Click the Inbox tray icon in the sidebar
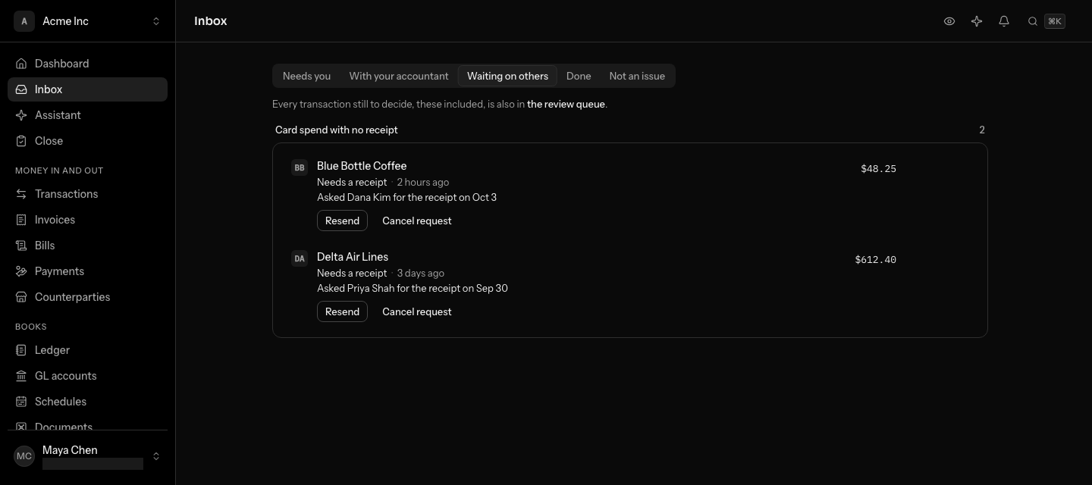 pyautogui.click(x=21, y=89)
